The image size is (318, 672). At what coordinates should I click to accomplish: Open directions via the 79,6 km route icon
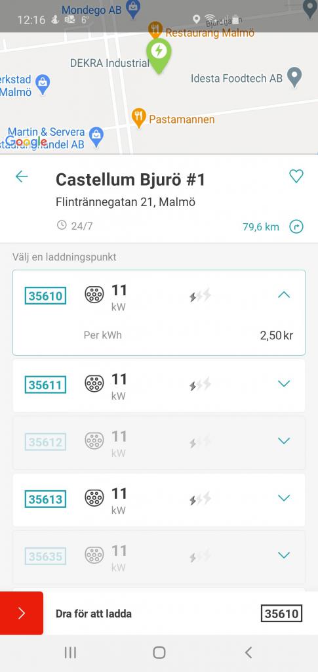(296, 226)
